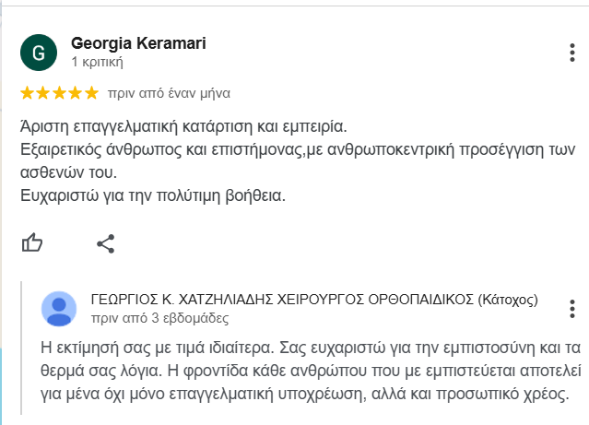This screenshot has height=425, width=589.
Task: Like Georgia Keramari's review with thumbs-up
Action: [32, 242]
